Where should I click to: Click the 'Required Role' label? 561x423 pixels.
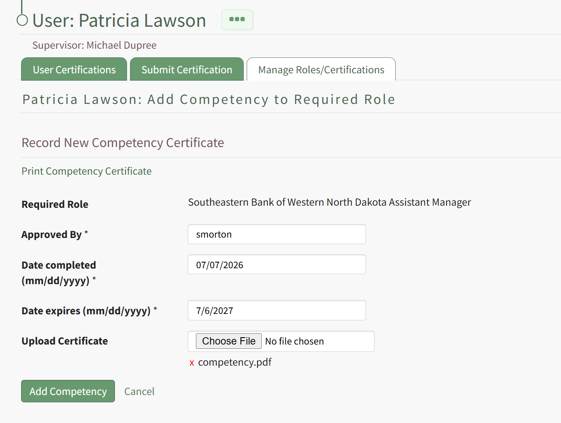55,204
